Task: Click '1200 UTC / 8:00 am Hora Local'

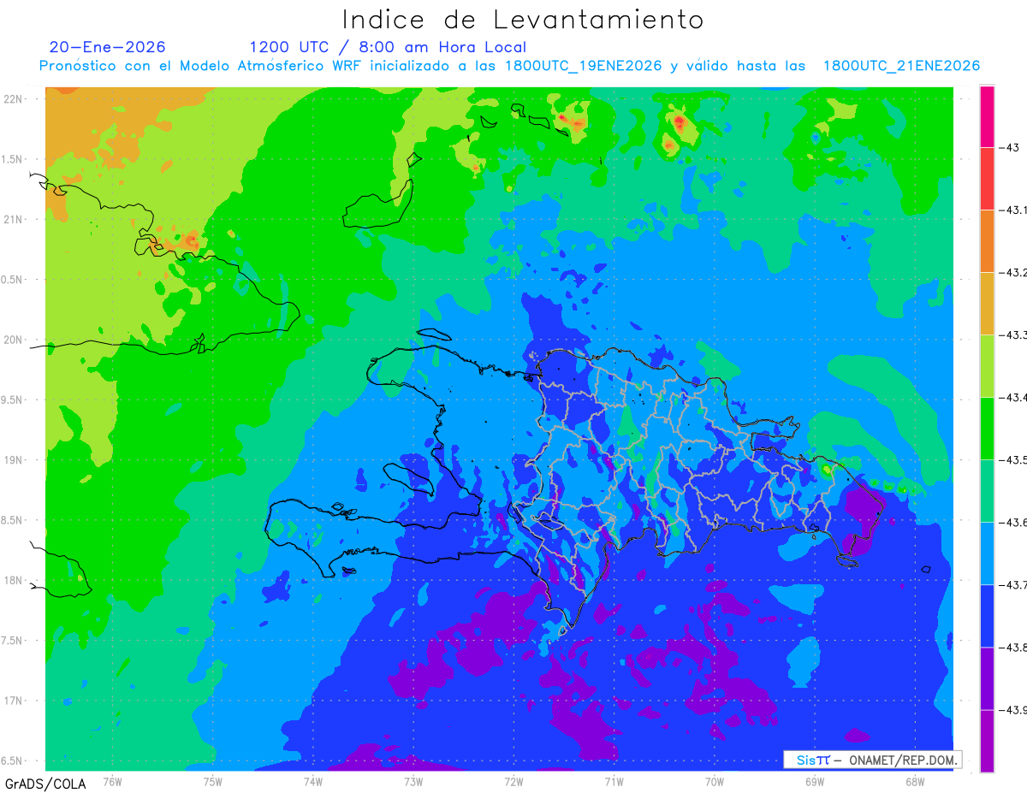Action: coord(388,47)
